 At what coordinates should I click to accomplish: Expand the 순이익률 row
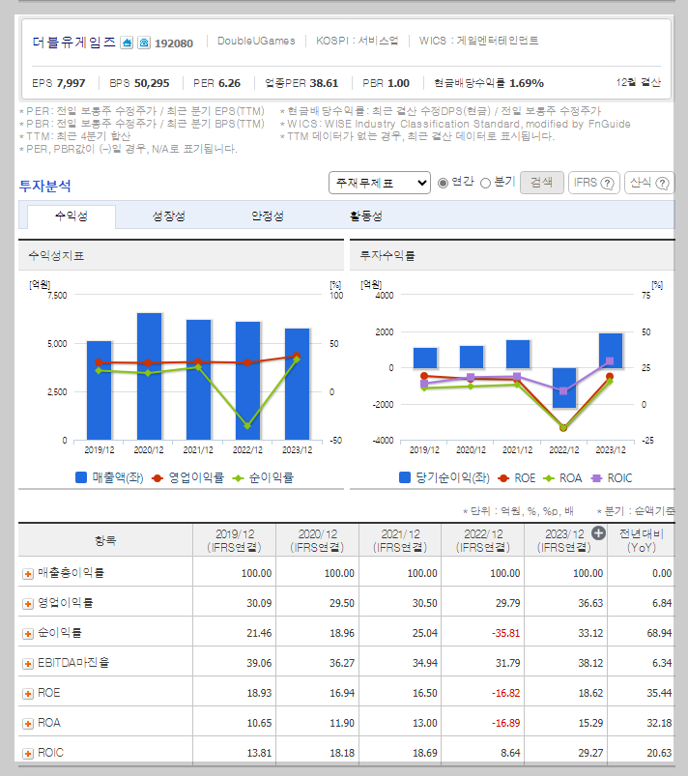point(28,634)
